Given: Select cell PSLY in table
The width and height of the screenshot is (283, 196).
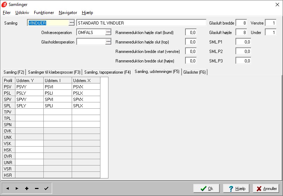Looking at the screenshot, I should click(x=29, y=93).
